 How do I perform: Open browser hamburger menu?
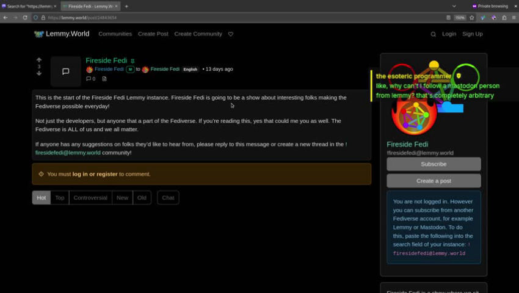coord(514,18)
